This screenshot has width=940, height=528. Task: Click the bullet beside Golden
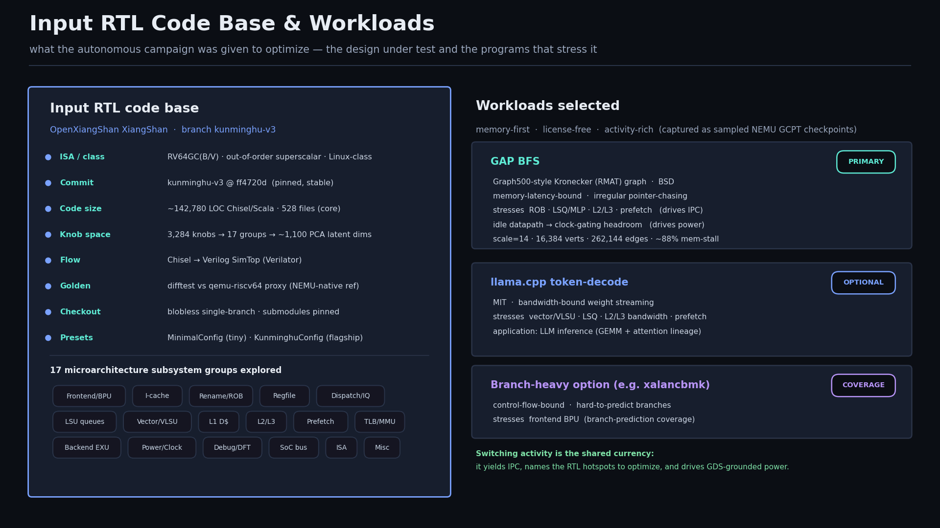tap(48, 286)
